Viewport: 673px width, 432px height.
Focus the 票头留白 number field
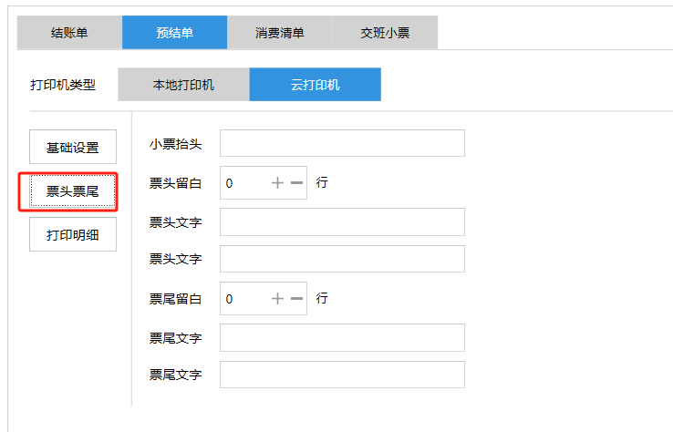243,183
